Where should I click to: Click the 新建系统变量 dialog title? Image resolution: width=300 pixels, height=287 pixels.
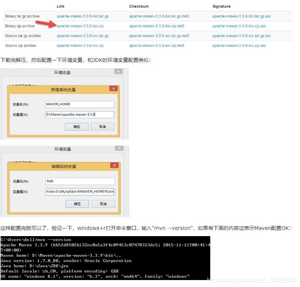(63, 90)
